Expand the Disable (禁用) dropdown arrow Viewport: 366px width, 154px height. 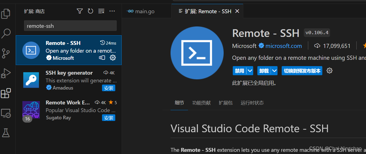coord(250,71)
